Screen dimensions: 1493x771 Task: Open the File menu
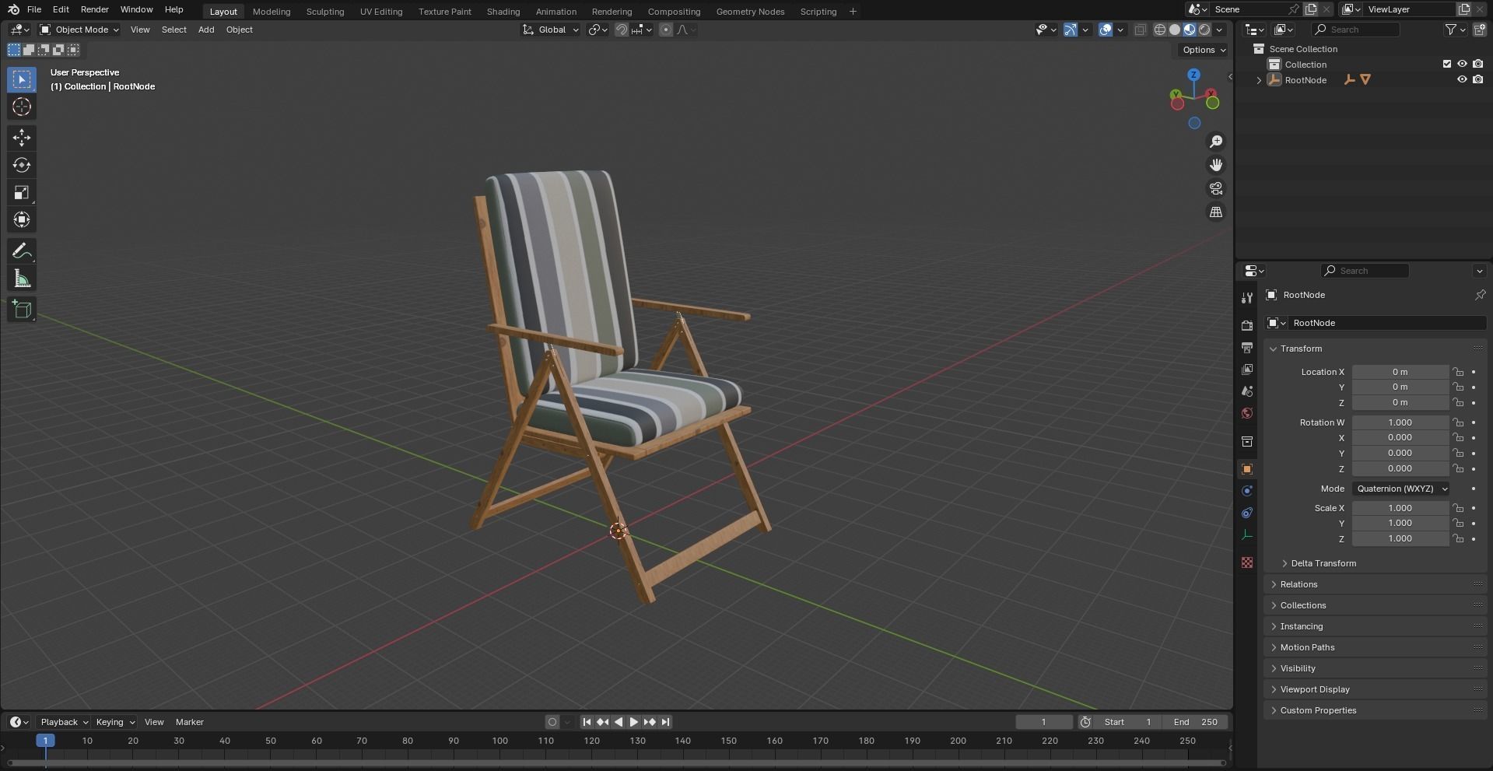pos(34,9)
